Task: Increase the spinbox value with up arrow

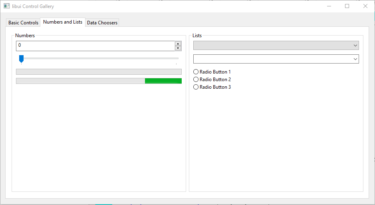Action: pyautogui.click(x=178, y=44)
